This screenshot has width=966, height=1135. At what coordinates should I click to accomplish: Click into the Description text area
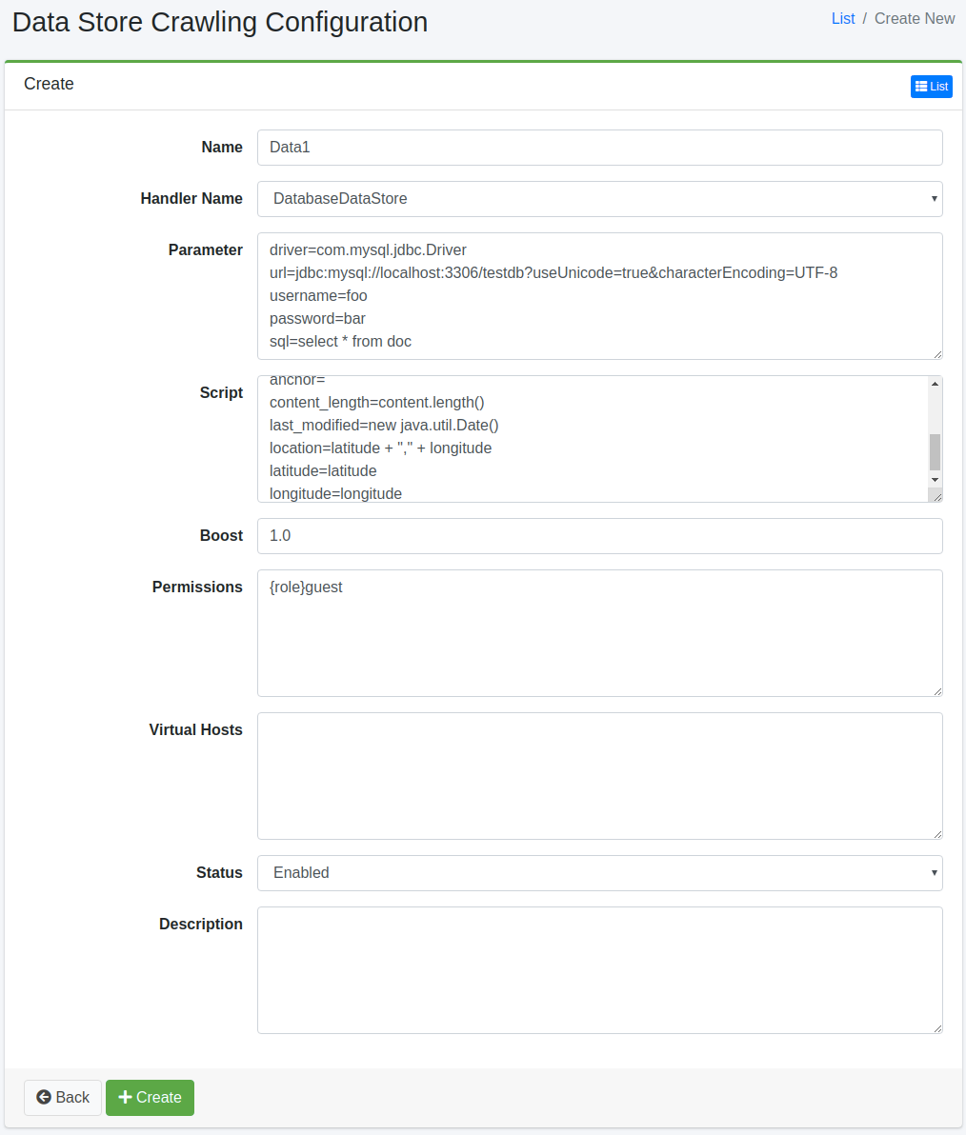pyautogui.click(x=599, y=970)
